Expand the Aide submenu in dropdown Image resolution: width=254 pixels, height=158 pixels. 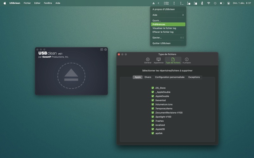tap(168, 15)
